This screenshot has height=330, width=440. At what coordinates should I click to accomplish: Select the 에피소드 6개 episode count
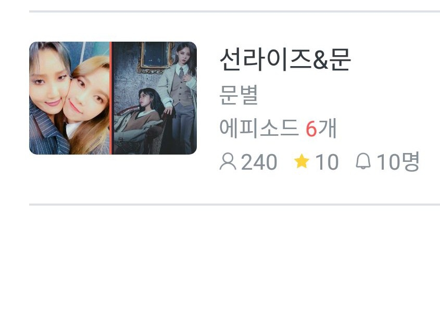[278, 129]
